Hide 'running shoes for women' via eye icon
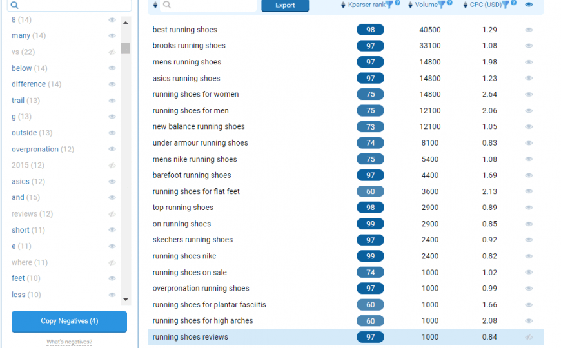This screenshot has width=561, height=348. tap(529, 95)
